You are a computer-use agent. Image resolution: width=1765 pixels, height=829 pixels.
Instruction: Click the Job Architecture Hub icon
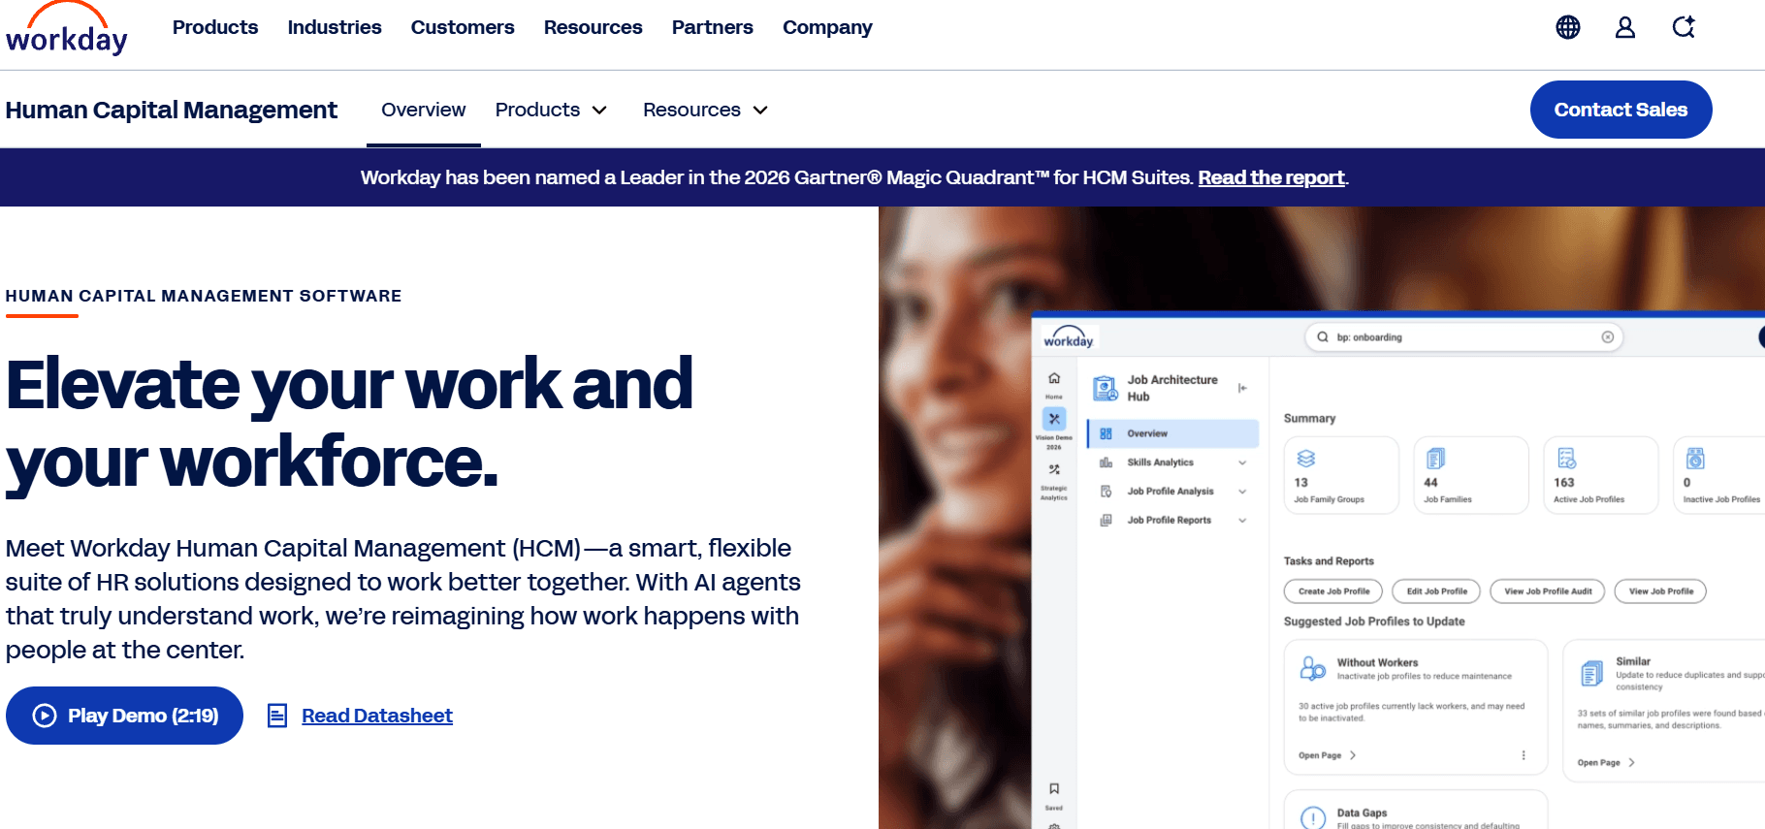[x=1106, y=389]
